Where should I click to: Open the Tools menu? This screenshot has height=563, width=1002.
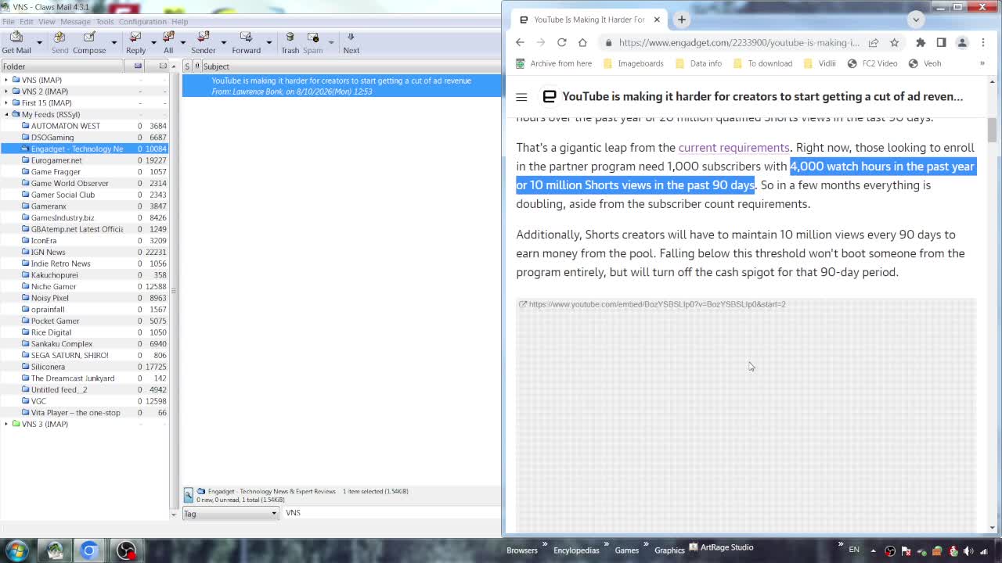point(105,22)
